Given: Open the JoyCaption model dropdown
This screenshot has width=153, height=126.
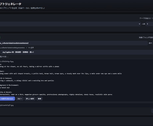Looking at the screenshot, I should point(76,52).
